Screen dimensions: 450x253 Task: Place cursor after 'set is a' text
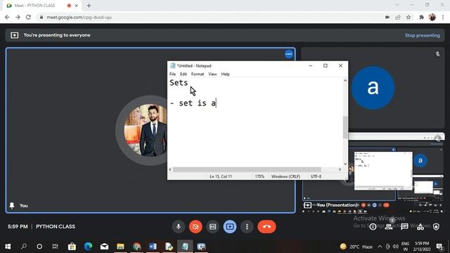pos(216,103)
